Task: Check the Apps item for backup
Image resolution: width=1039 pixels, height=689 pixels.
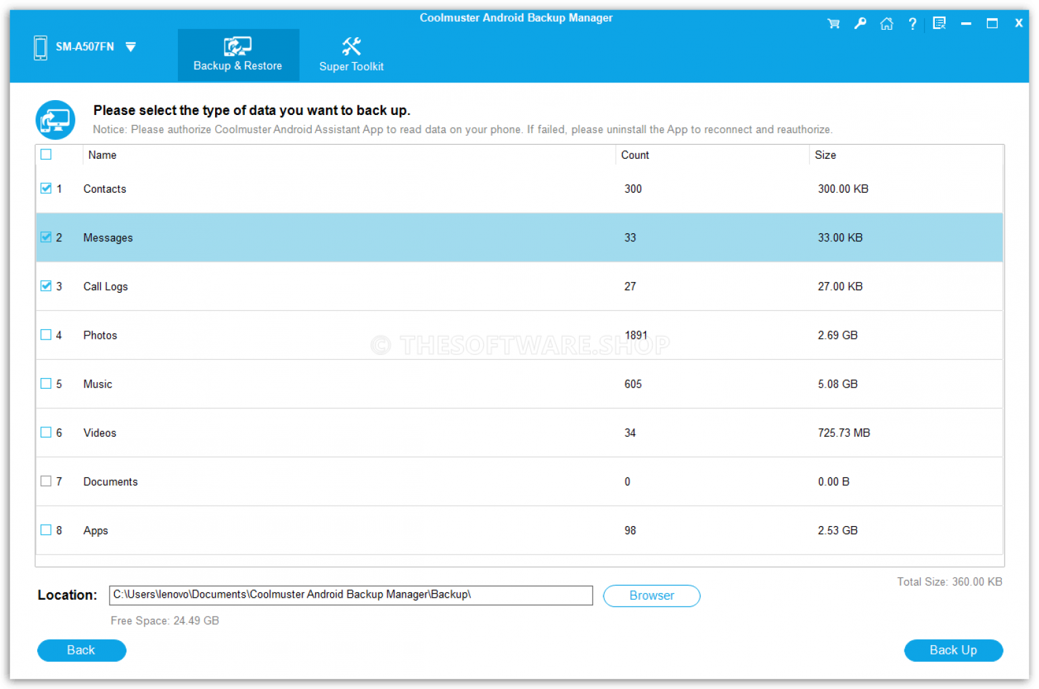Action: [x=45, y=530]
